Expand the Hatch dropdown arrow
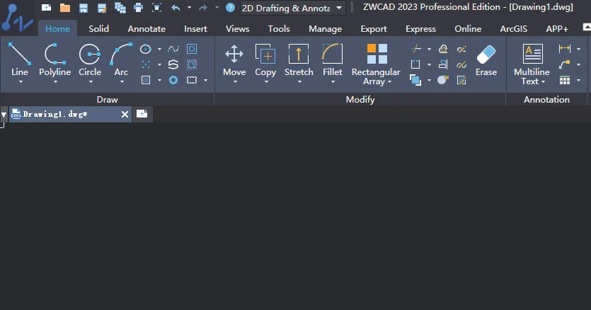591x310 pixels. click(159, 80)
